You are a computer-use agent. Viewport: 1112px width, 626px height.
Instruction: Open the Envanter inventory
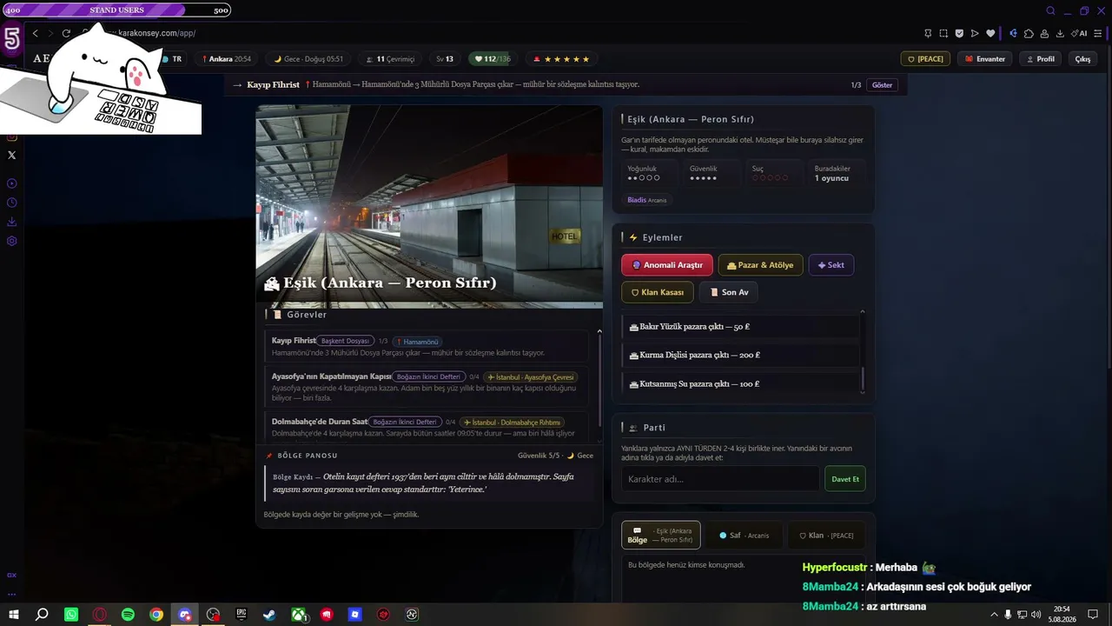(x=985, y=59)
